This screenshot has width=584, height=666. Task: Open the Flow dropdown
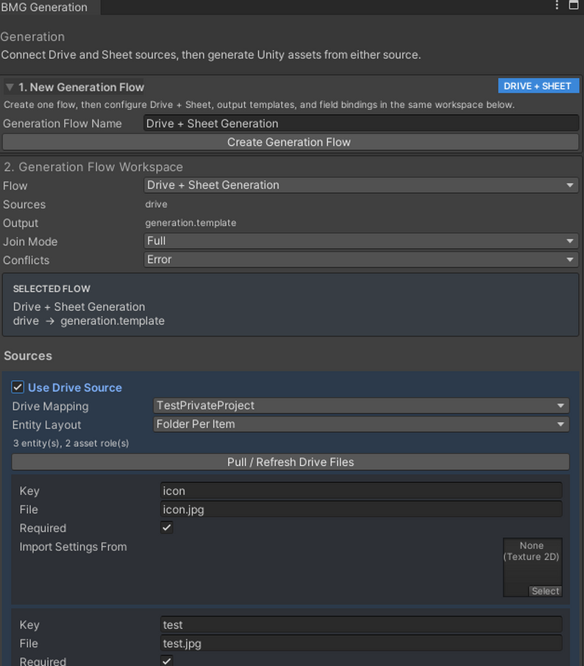361,185
